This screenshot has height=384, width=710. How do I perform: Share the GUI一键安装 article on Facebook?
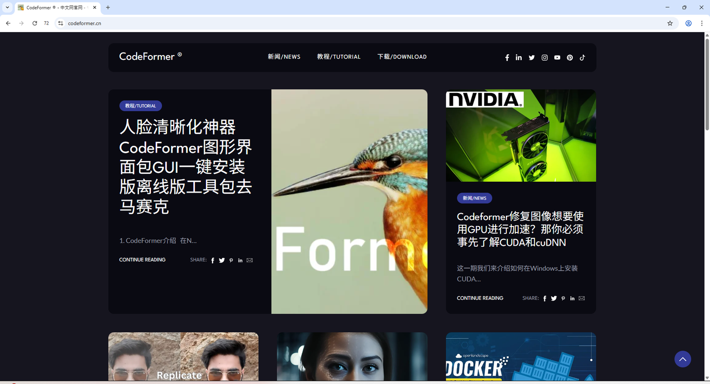(213, 260)
